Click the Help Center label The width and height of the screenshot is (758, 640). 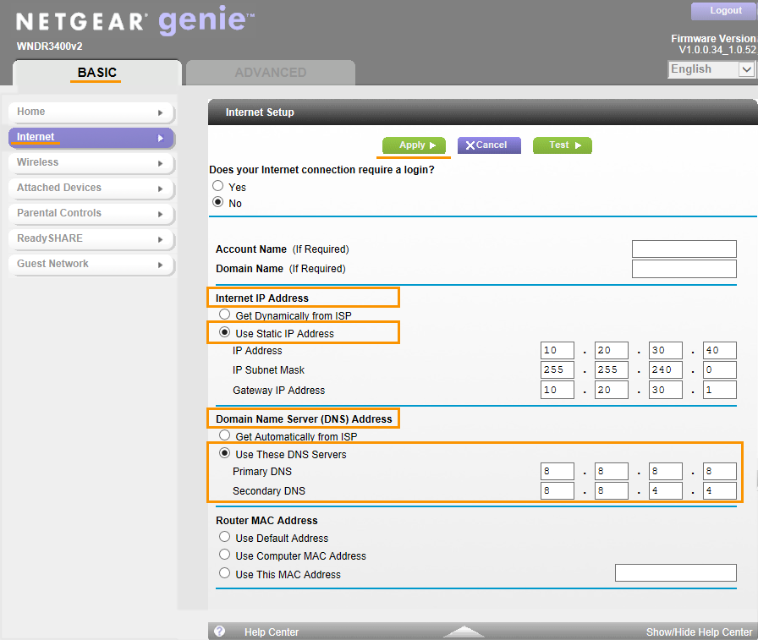(x=272, y=632)
